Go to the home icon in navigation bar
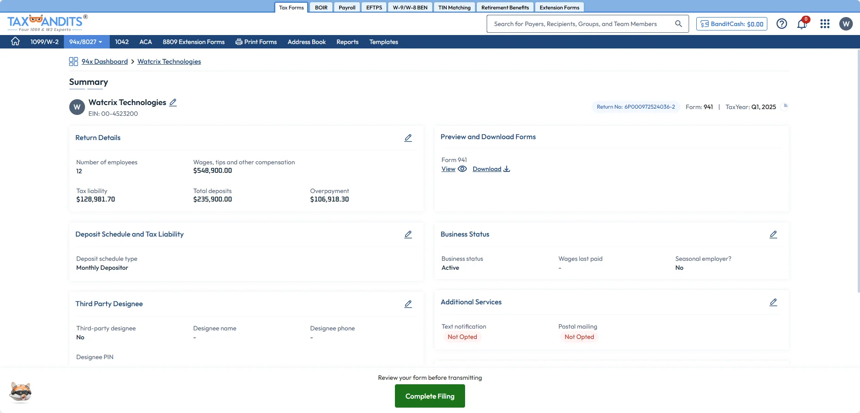This screenshot has width=860, height=413. (15, 41)
